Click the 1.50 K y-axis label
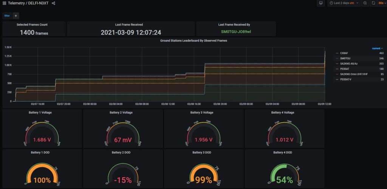 pyautogui.click(x=8, y=47)
